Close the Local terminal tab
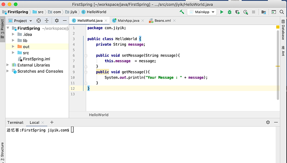 [x=43, y=122]
